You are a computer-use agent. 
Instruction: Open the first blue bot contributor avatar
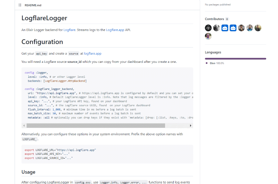coord(225,28)
